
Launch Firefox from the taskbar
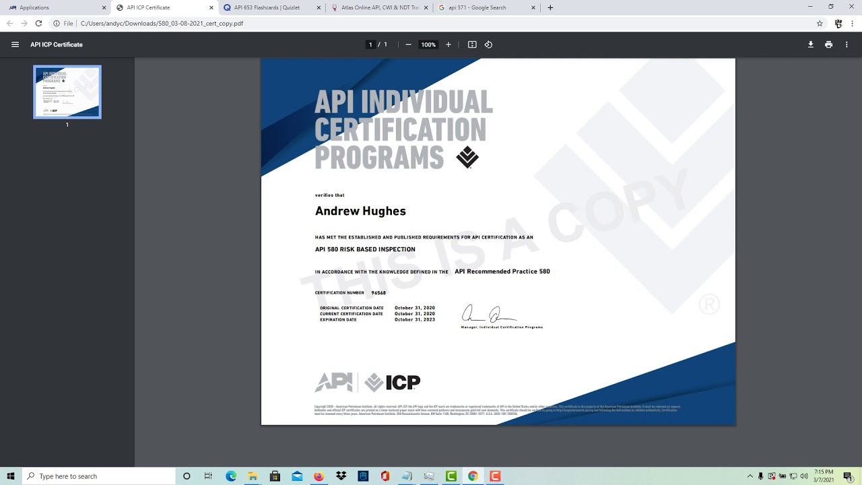click(x=319, y=476)
